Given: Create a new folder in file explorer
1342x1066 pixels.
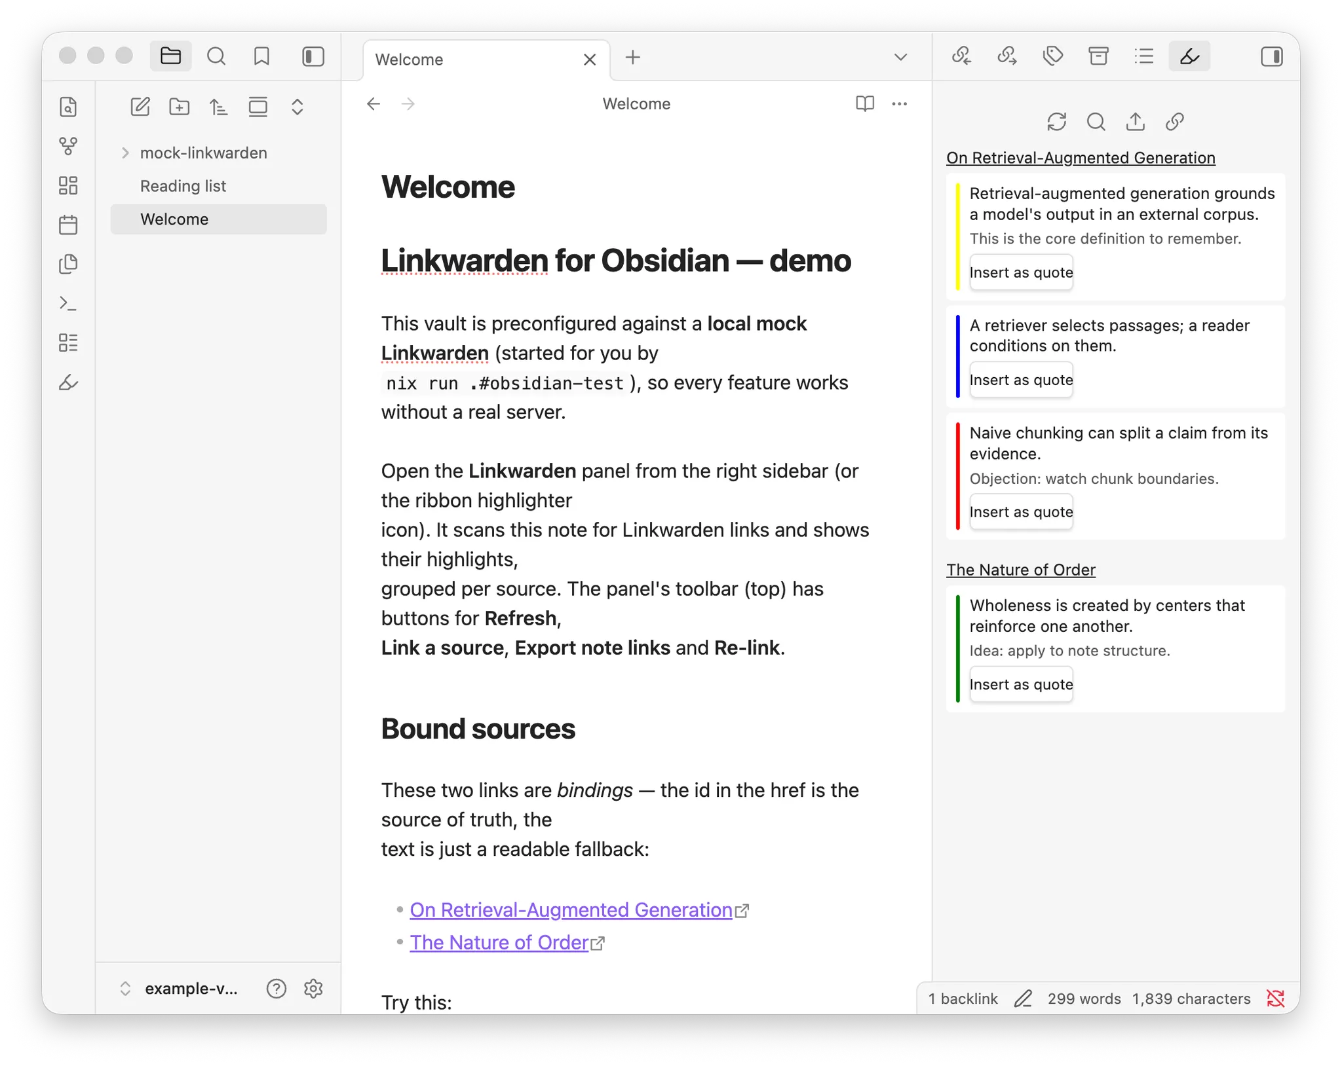Looking at the screenshot, I should point(180,107).
